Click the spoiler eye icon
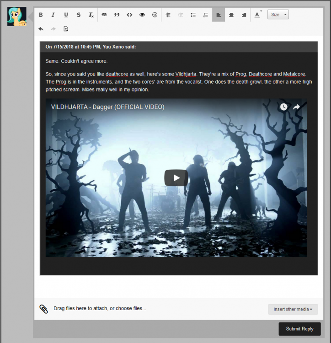This screenshot has width=331, height=343. tap(142, 15)
